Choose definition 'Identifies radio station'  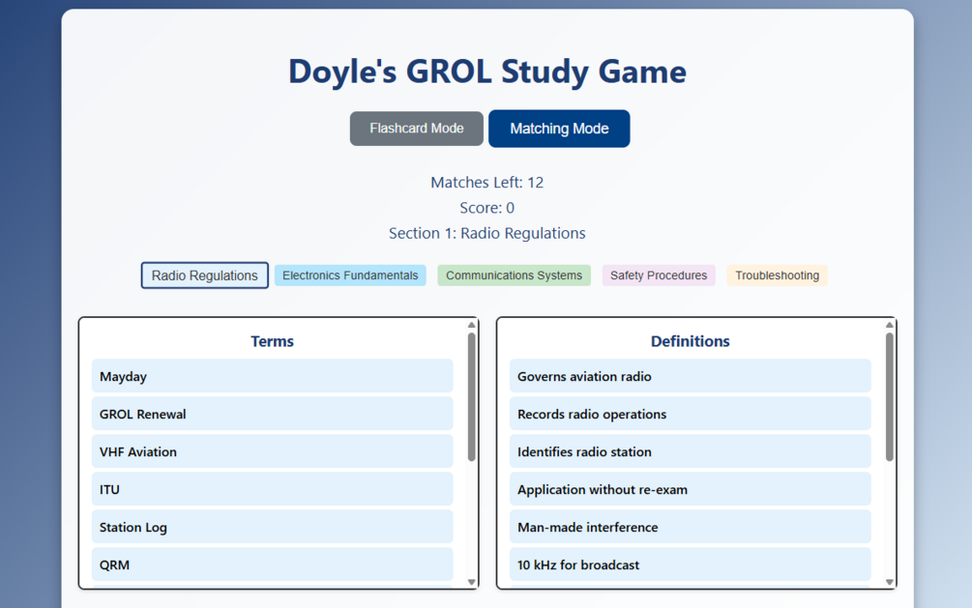click(x=690, y=451)
